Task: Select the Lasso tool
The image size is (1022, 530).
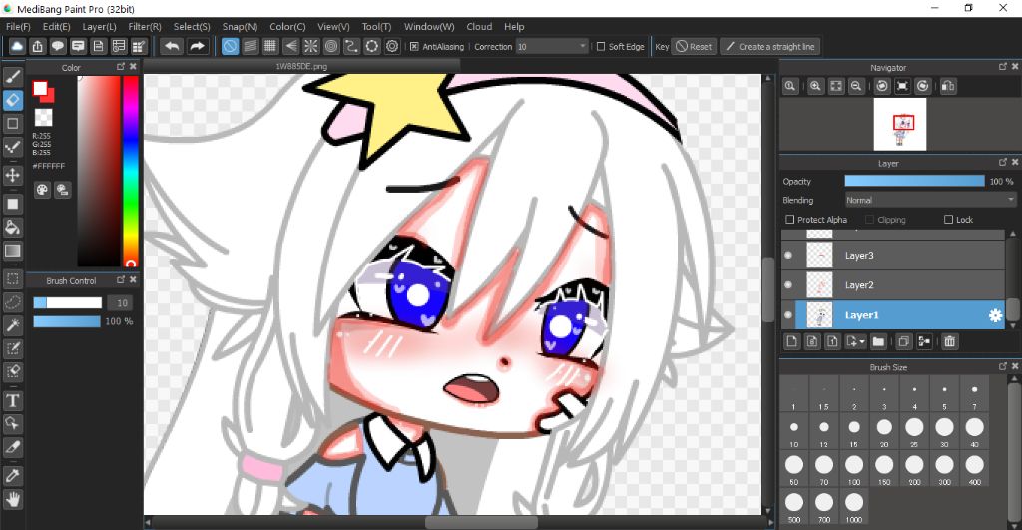Action: click(x=12, y=302)
